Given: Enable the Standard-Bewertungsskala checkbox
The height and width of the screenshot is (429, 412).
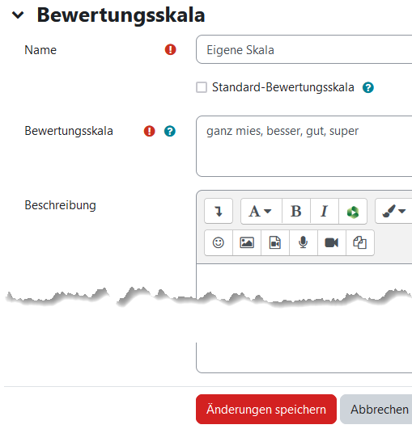Looking at the screenshot, I should click(x=202, y=87).
